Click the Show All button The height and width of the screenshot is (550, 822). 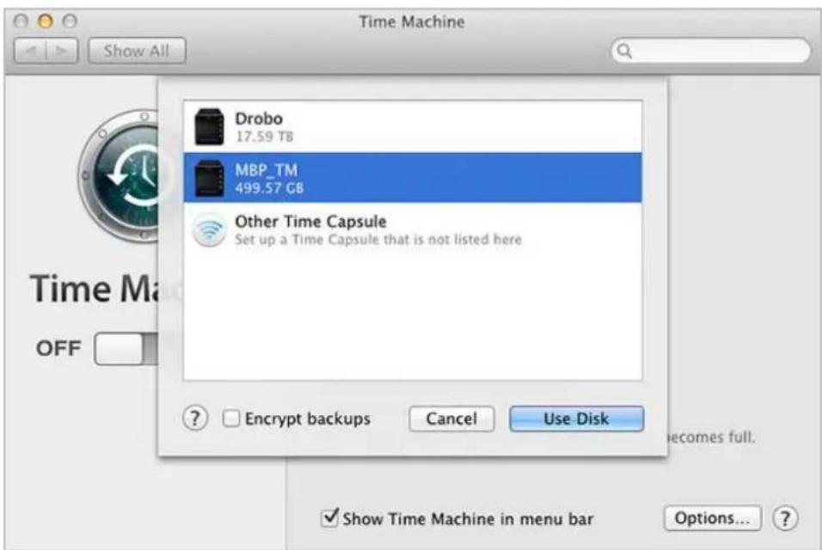point(137,51)
